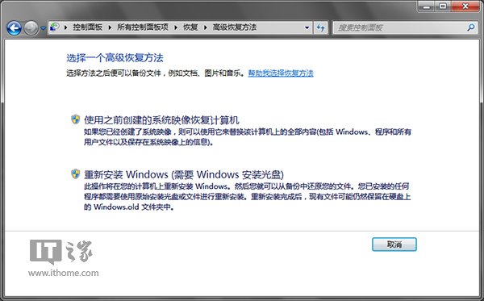
Task: Go back with the blue Back arrow
Action: [x=15, y=28]
